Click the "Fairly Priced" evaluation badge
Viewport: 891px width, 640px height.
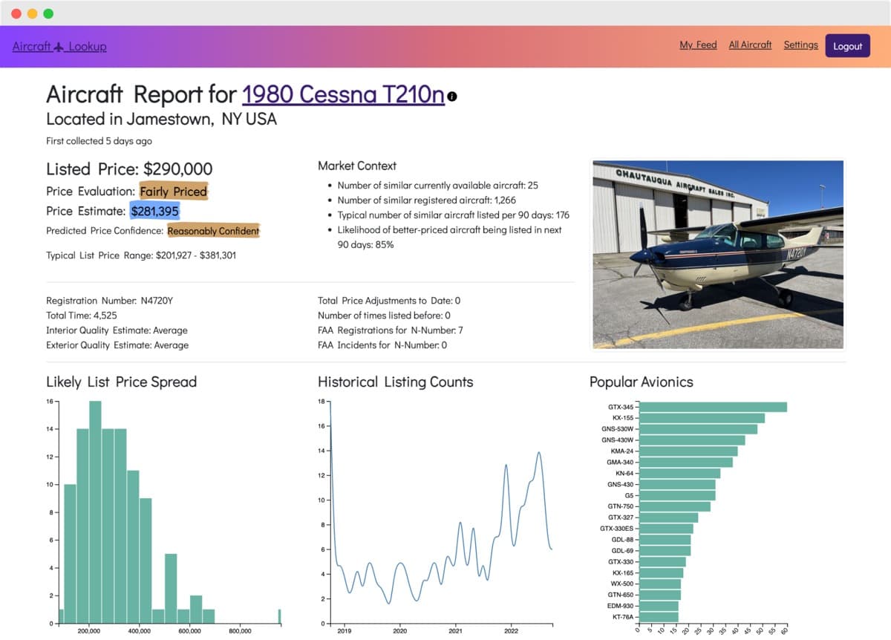point(174,192)
